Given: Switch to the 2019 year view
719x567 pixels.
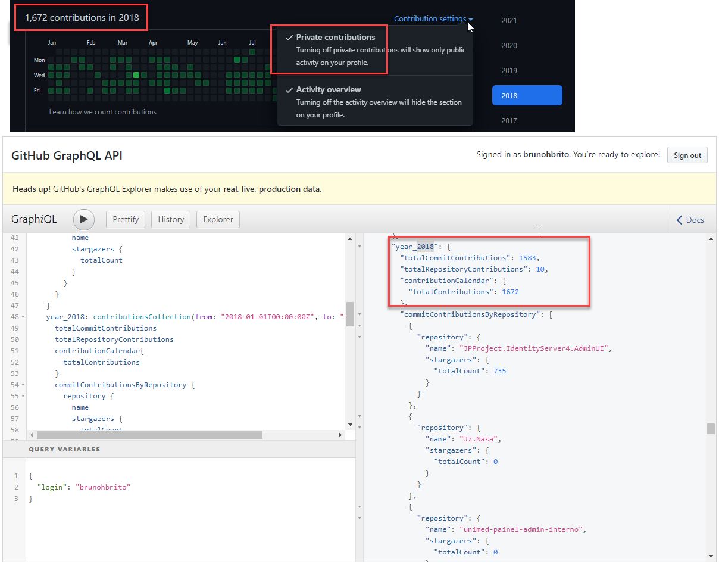Looking at the screenshot, I should [x=509, y=70].
